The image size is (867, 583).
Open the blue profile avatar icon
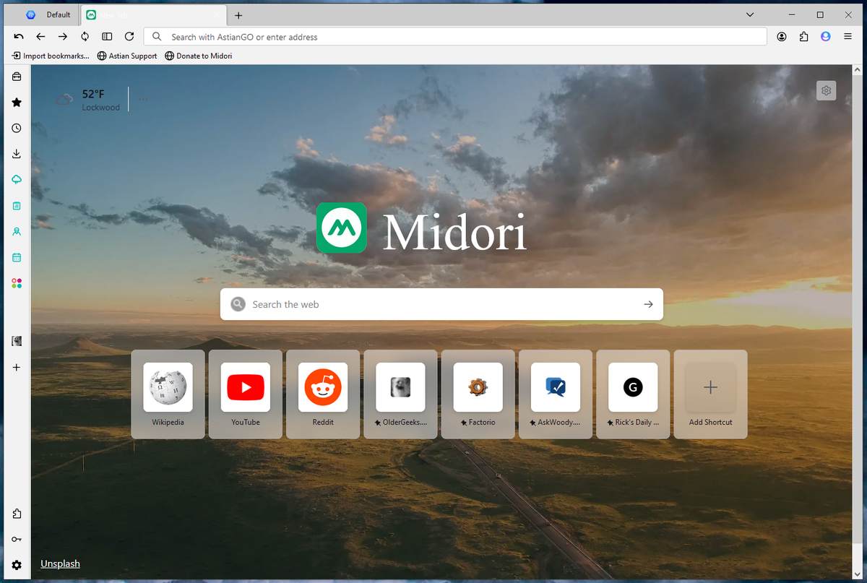pyautogui.click(x=826, y=37)
